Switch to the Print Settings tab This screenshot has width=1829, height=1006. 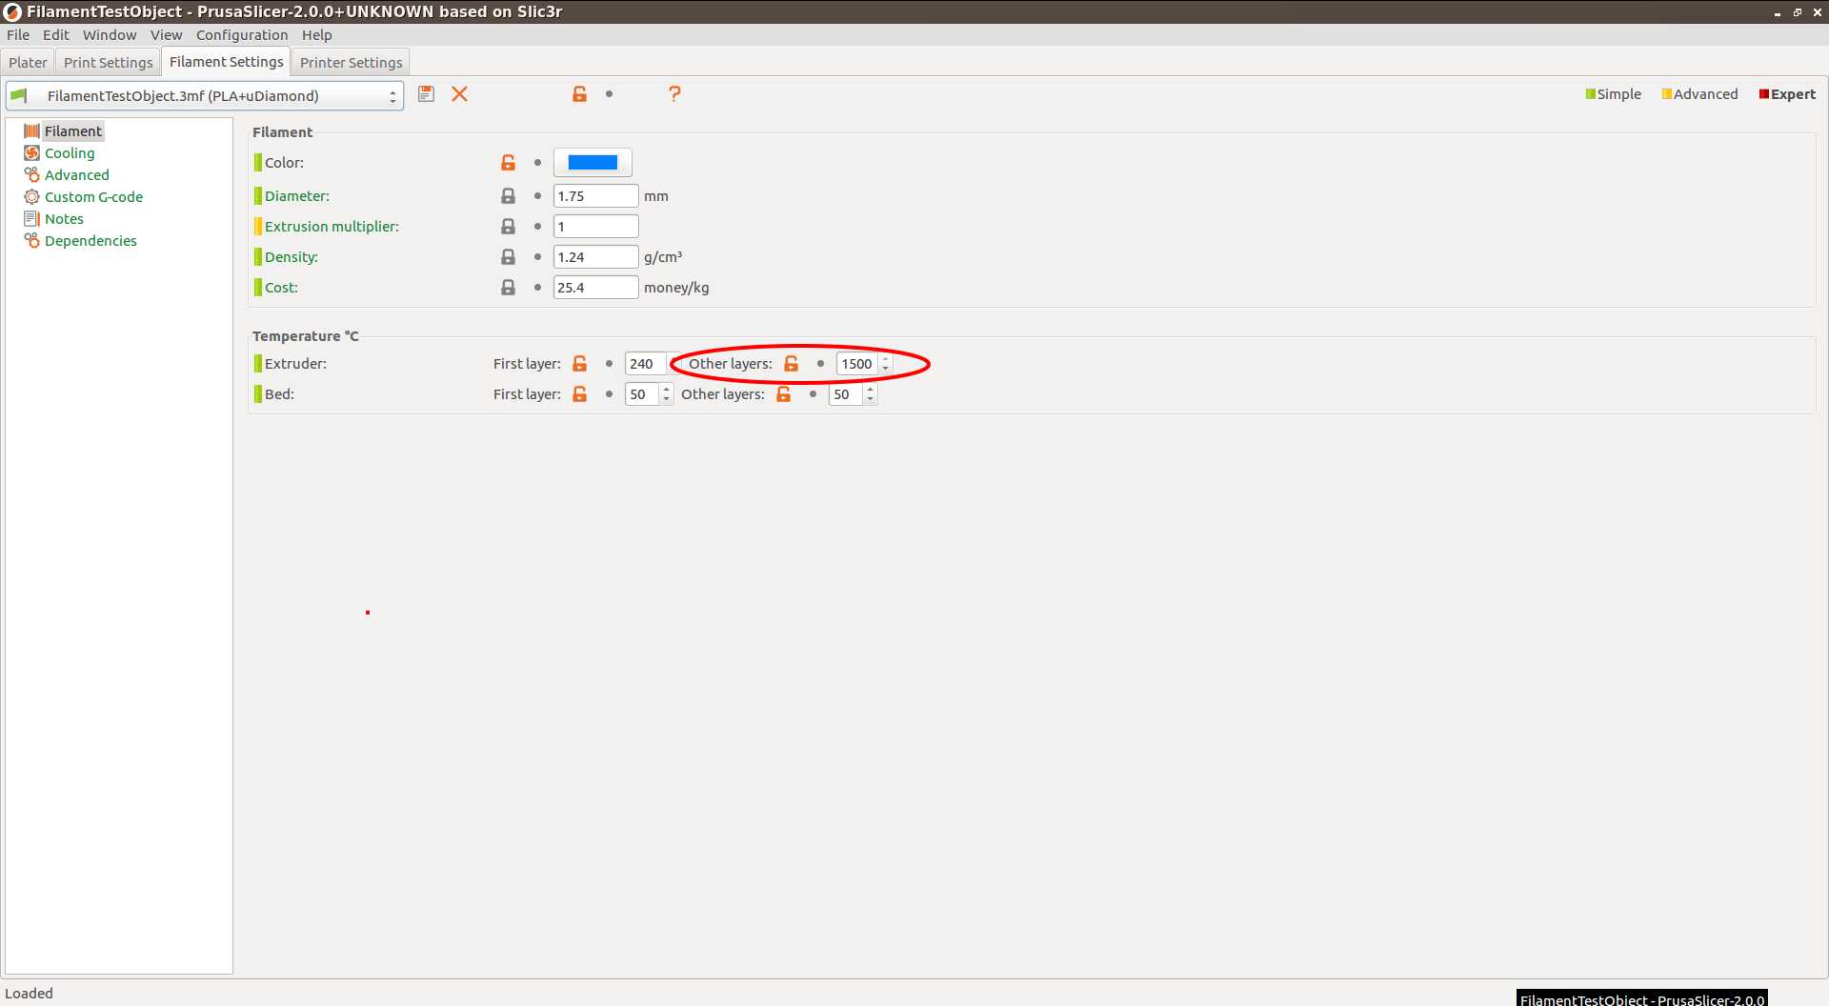tap(108, 62)
